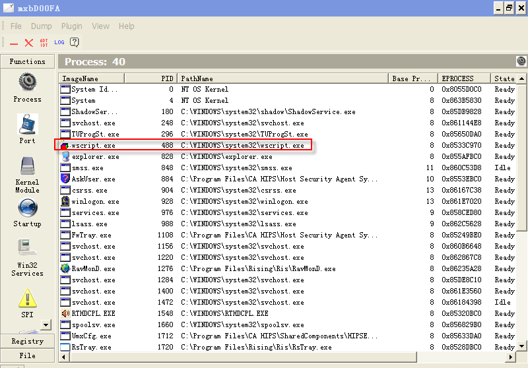Click the refresh icon right of Process header
This screenshot has height=368, width=528.
[521, 61]
